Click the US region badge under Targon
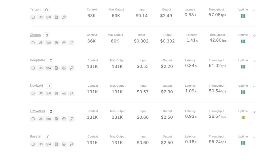This screenshot has width=270, height=161. (x=40, y=17)
